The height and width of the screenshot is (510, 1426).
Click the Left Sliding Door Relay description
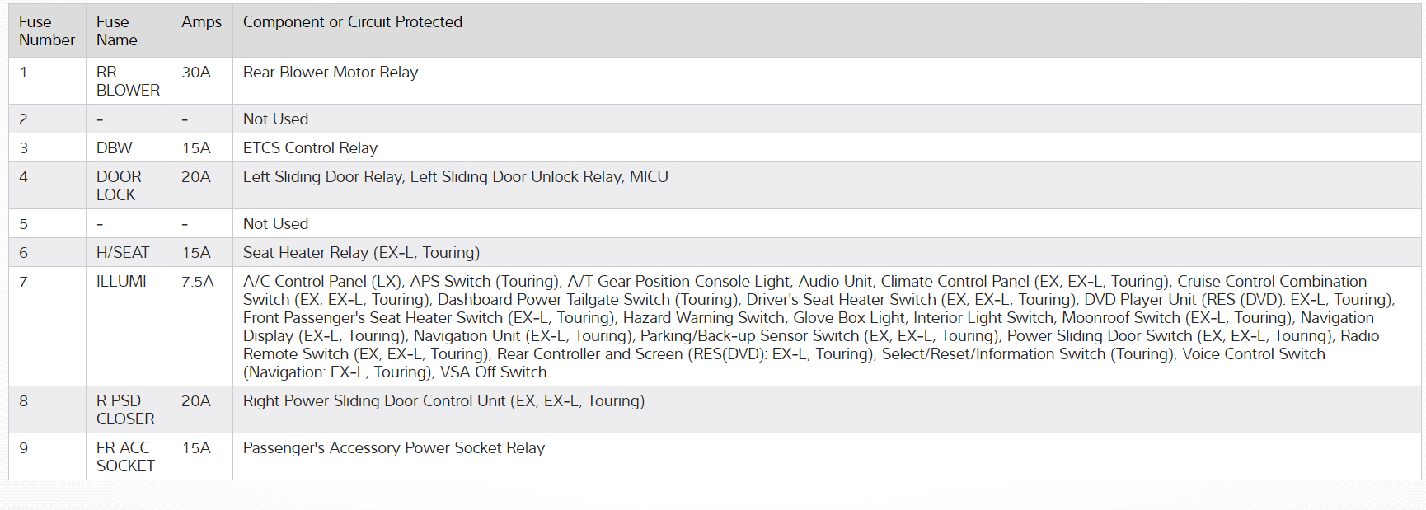[x=455, y=177]
